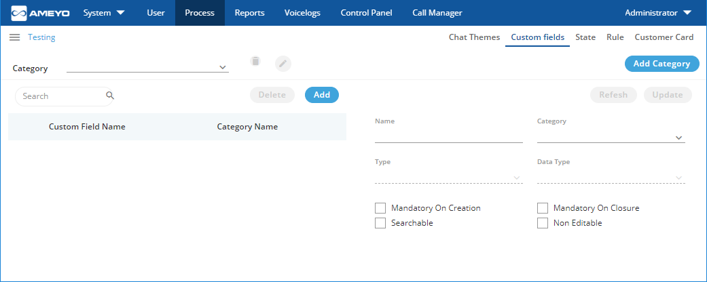Switch to Chat Themes tab
Screen dimensions: 707x282
point(474,37)
